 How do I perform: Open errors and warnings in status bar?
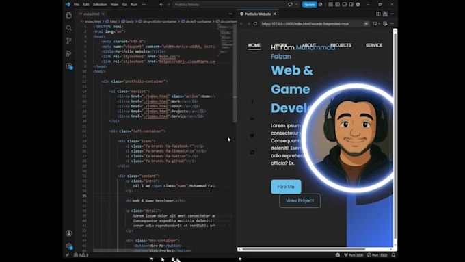pos(81,255)
